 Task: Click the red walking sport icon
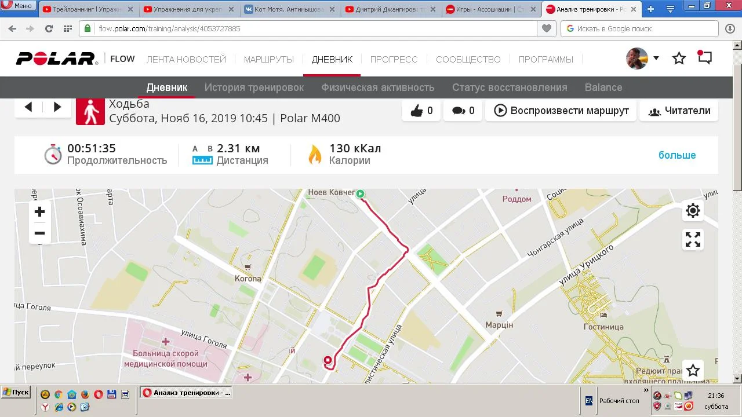point(90,111)
